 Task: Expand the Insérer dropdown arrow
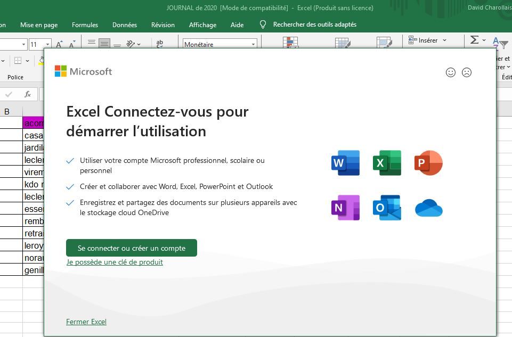pyautogui.click(x=444, y=40)
